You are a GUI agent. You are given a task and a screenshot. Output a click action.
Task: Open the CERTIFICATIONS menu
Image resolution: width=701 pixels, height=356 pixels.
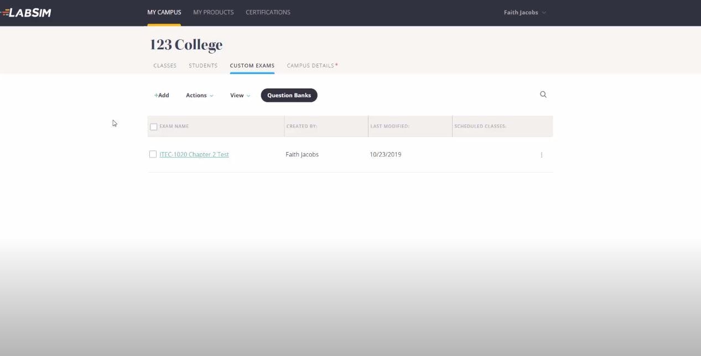(x=267, y=12)
